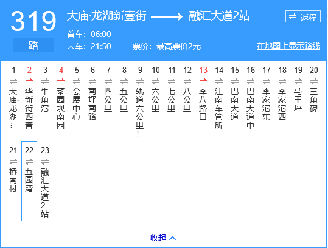328x248 pixels.
Task: Click first bus time 首车: 06:00
Action: (x=89, y=34)
